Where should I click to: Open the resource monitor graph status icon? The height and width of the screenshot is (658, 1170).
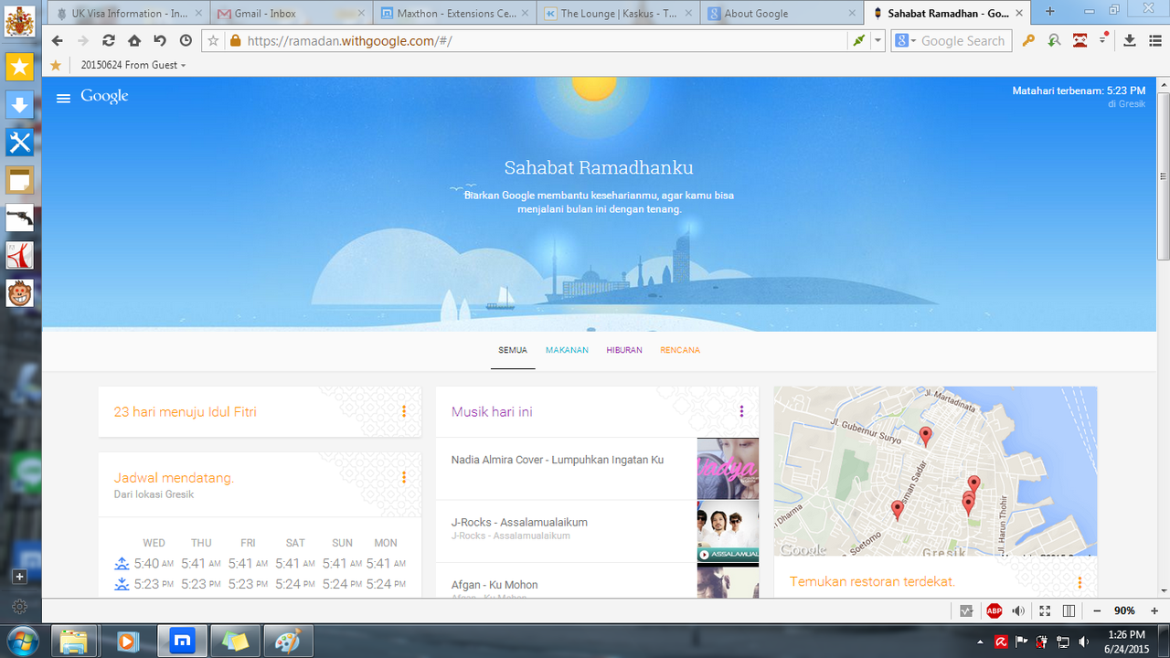click(967, 610)
